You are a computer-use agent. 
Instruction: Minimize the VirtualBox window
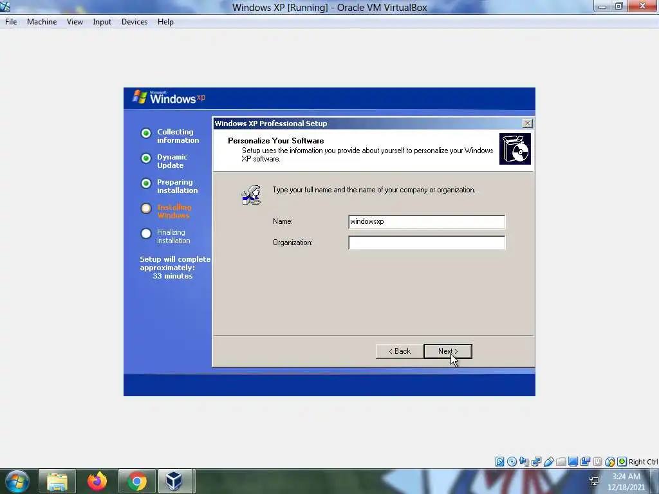tap(602, 6)
